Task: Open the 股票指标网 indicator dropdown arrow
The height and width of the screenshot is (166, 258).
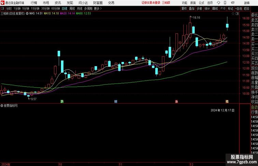Action: [x=2, y=106]
